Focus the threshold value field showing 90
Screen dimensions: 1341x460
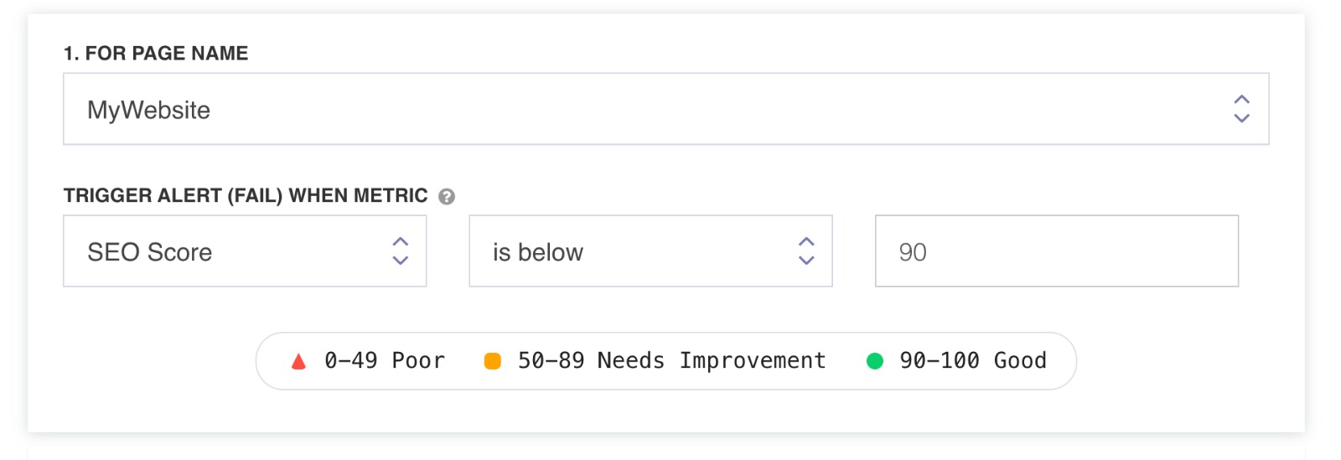point(1057,251)
